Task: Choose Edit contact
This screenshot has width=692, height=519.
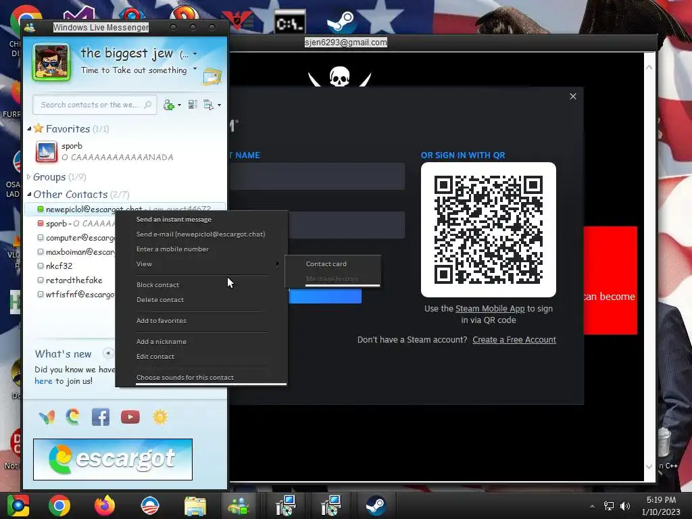Action: pyautogui.click(x=201, y=357)
